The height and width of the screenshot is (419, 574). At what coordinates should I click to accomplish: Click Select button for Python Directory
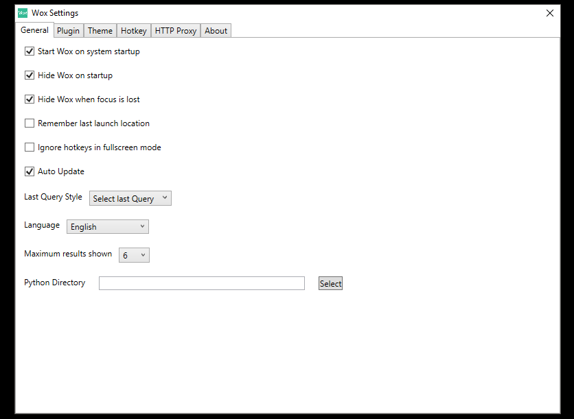pyautogui.click(x=330, y=283)
